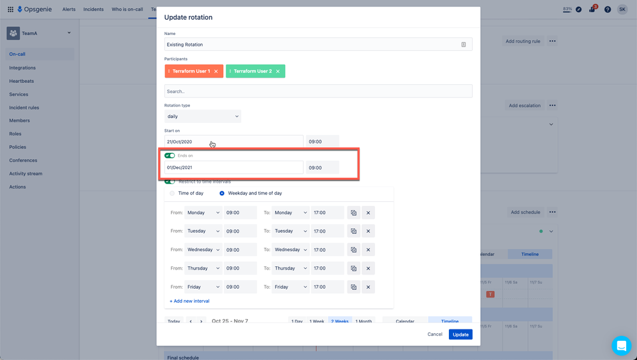Open the To Tuesday weekday dropdown
The height and width of the screenshot is (360, 637).
(x=291, y=231)
